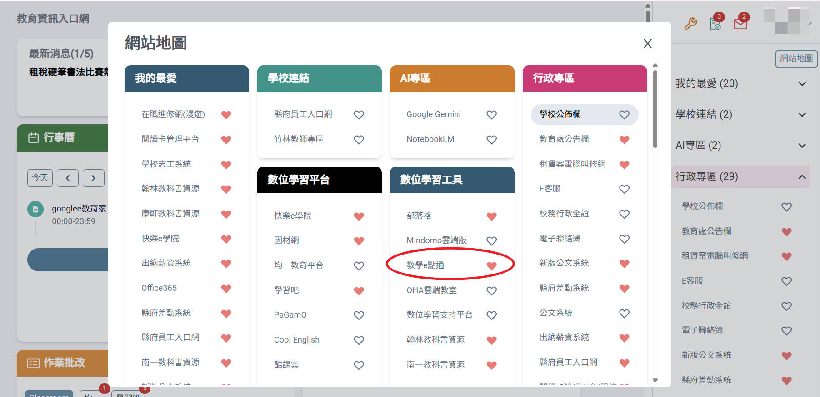This screenshot has width=820, height=397.
Task: Open dropdown arrow beside user avatar
Action: 810,23
